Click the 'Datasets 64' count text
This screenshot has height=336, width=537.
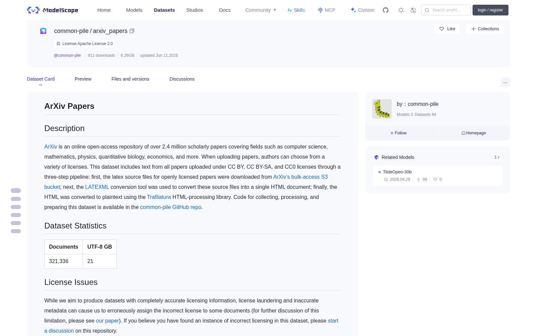tap(426, 115)
